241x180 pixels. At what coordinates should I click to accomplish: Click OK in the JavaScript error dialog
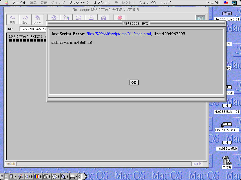(x=134, y=82)
